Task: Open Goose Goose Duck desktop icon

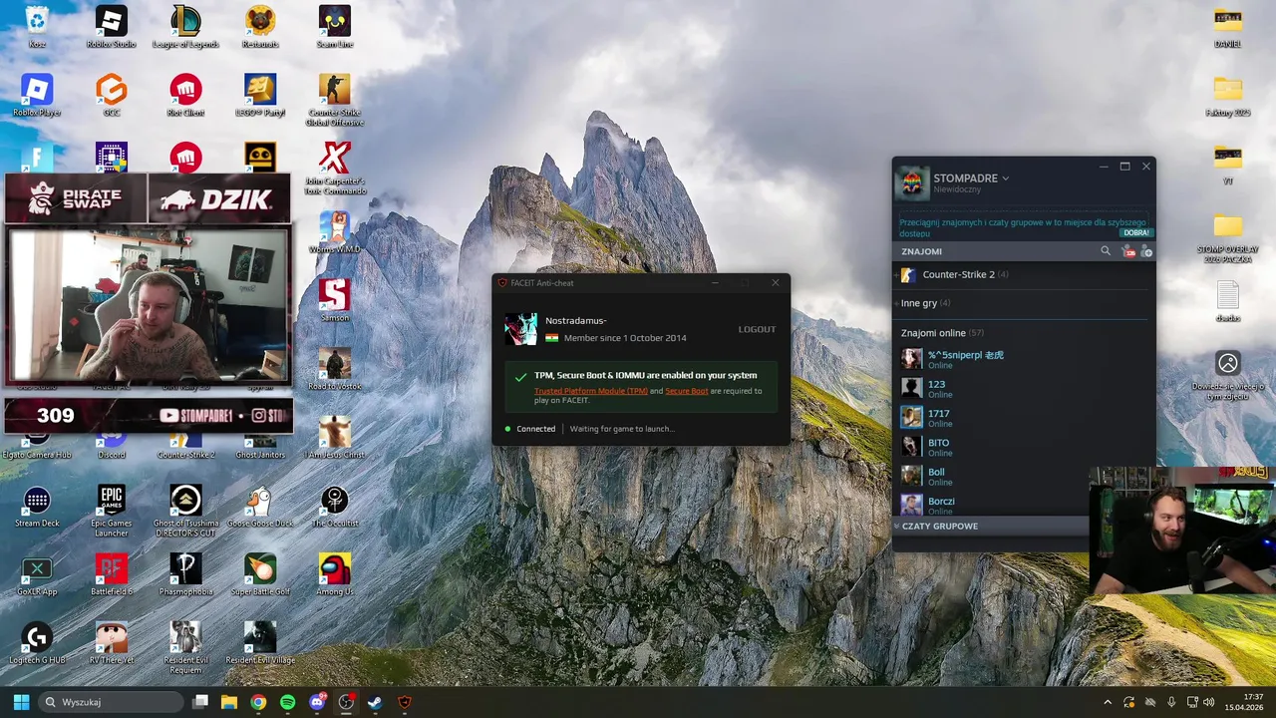Action: tap(260, 507)
